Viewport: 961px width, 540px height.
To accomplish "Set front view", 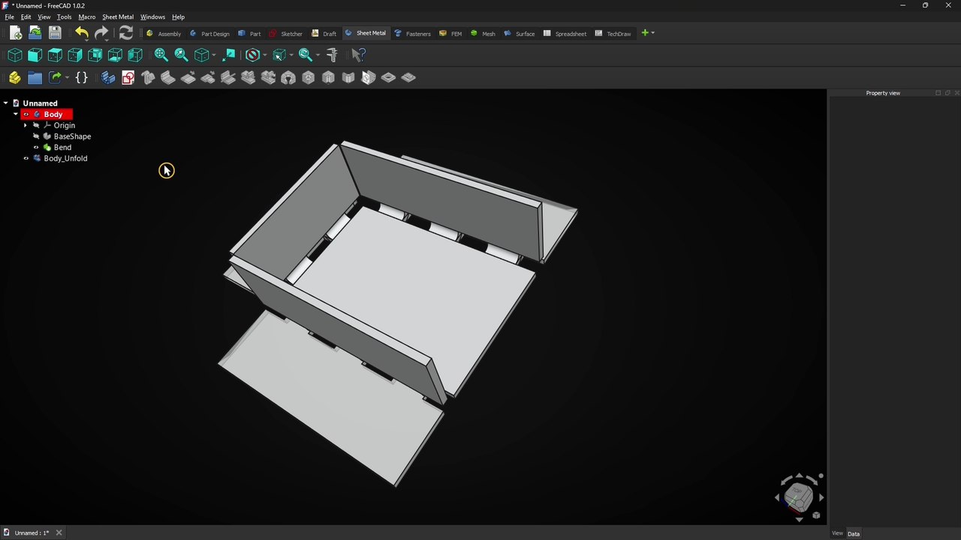I will (x=35, y=55).
